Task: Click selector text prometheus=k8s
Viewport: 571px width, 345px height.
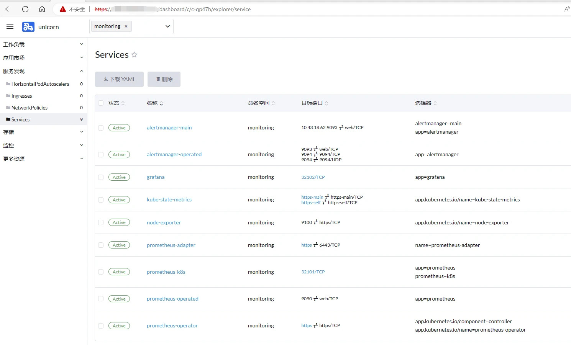Action: pos(435,276)
